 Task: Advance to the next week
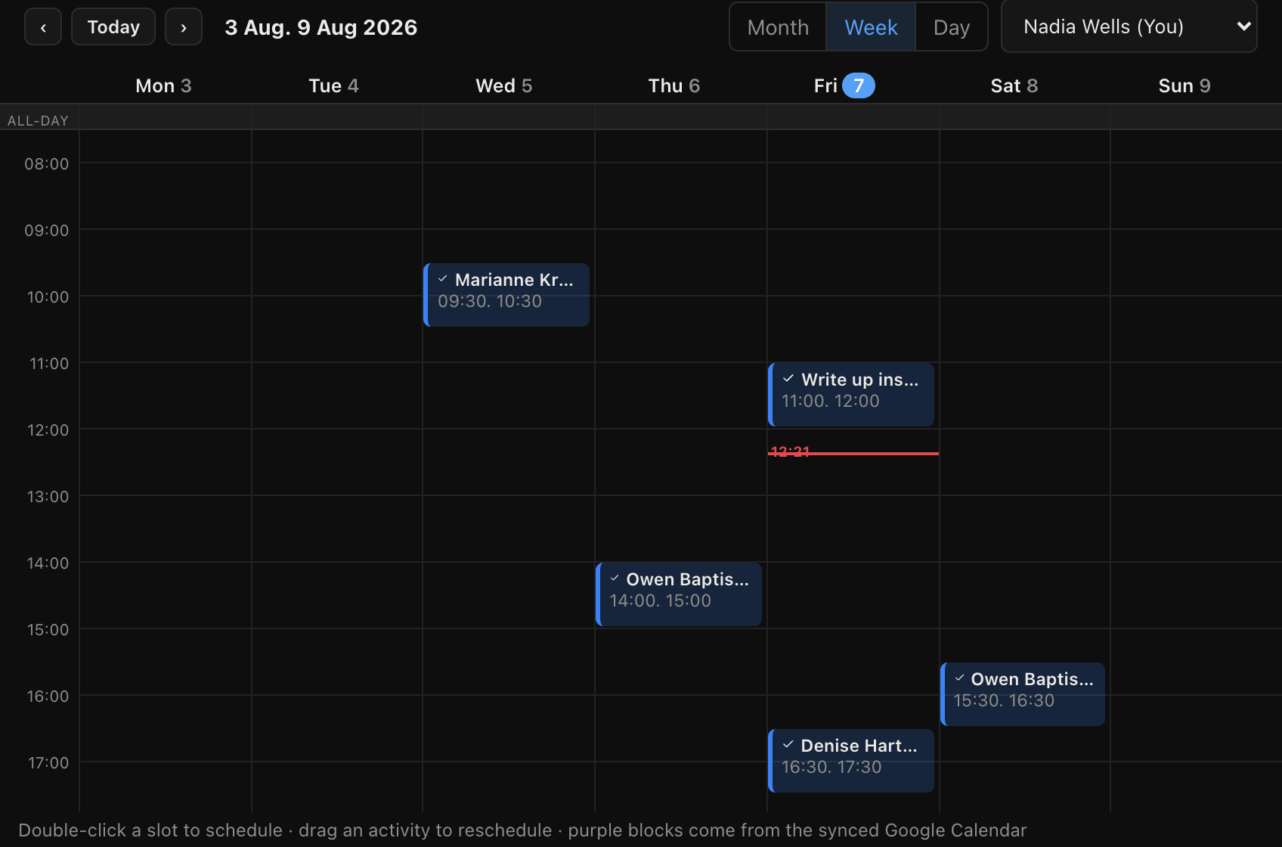(184, 27)
